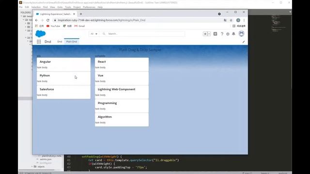Viewport: 310px width, 174px height.
Task: Open the Favorites star button in Salesforce header
Action: tap(205, 34)
